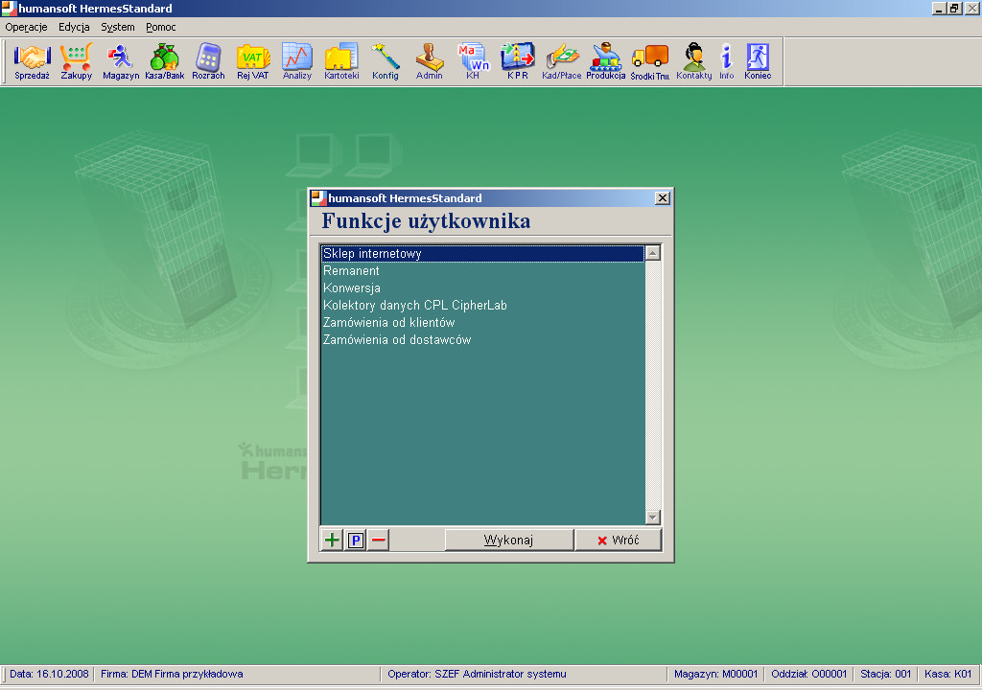Viewport: 982px width, 690px height.
Task: Open the Kad/Płace payroll module
Action: 562,61
